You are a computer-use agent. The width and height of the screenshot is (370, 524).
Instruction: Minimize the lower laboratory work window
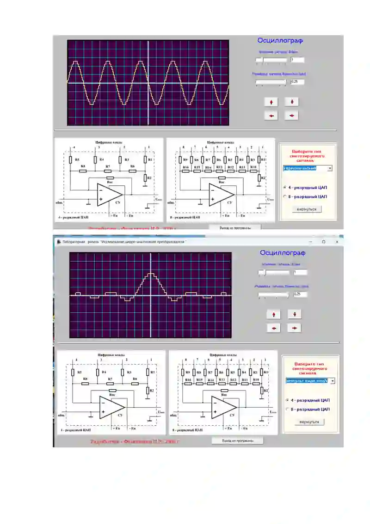pos(311,242)
